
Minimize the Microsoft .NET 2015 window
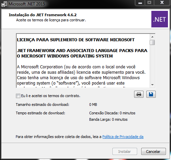point(140,3)
